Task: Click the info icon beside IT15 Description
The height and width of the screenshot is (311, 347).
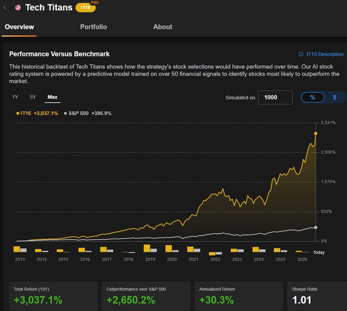Action: [x=301, y=54]
